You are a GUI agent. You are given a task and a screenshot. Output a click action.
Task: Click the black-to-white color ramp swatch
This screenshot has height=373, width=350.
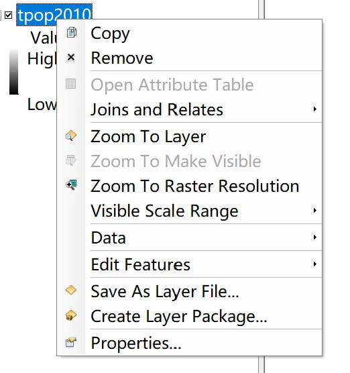pos(14,72)
